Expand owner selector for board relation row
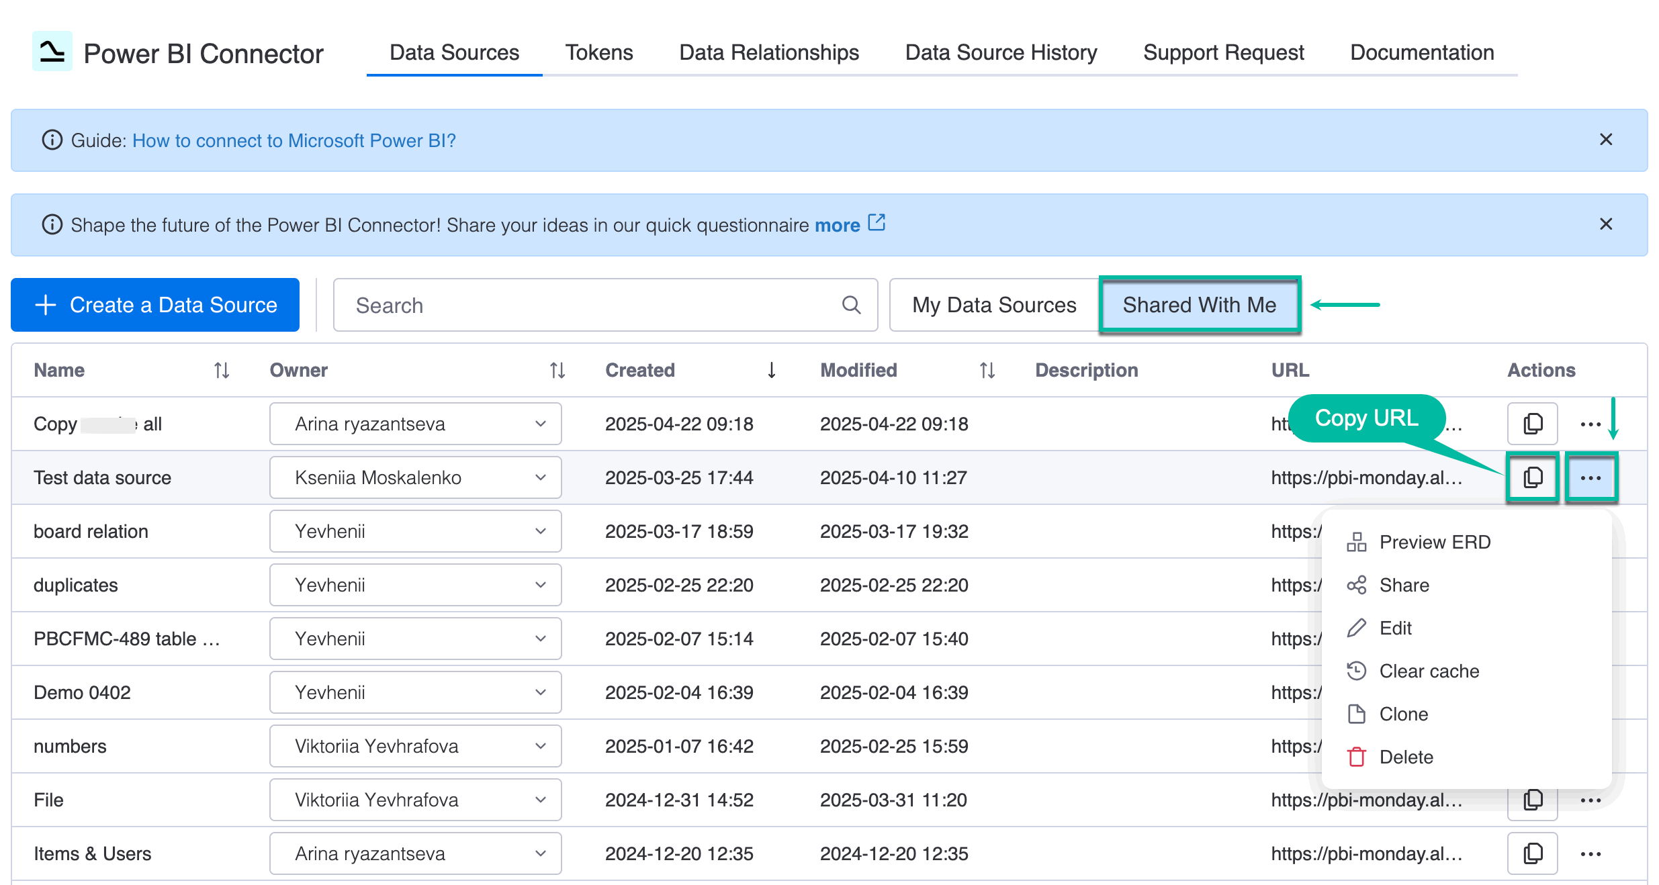 [x=540, y=531]
